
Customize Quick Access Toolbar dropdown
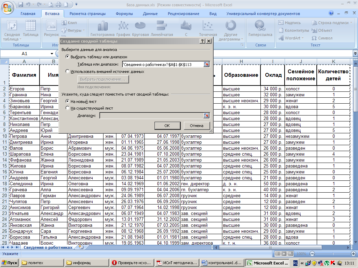(x=77, y=4)
